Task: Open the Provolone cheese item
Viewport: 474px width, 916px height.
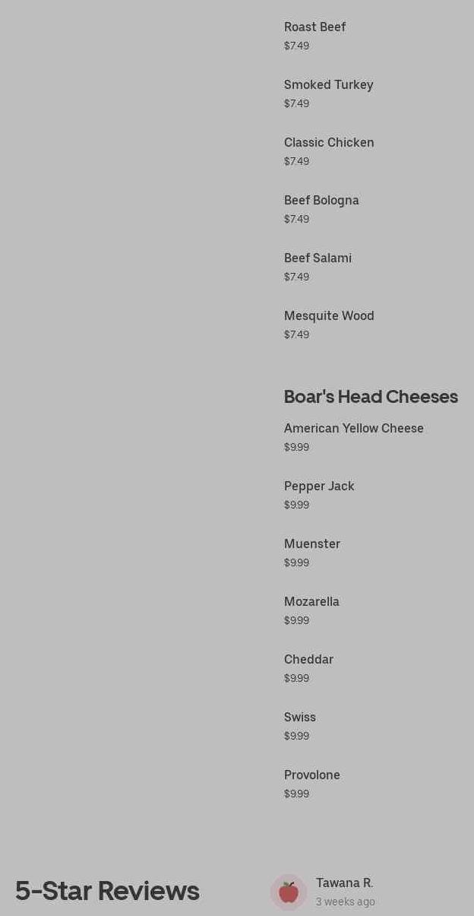Action: click(311, 775)
